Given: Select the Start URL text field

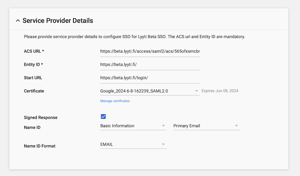Looking at the screenshot, I should click(x=150, y=78).
